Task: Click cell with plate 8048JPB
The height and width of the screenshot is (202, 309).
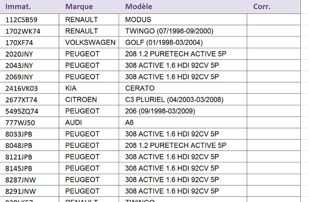Action: [29, 145]
